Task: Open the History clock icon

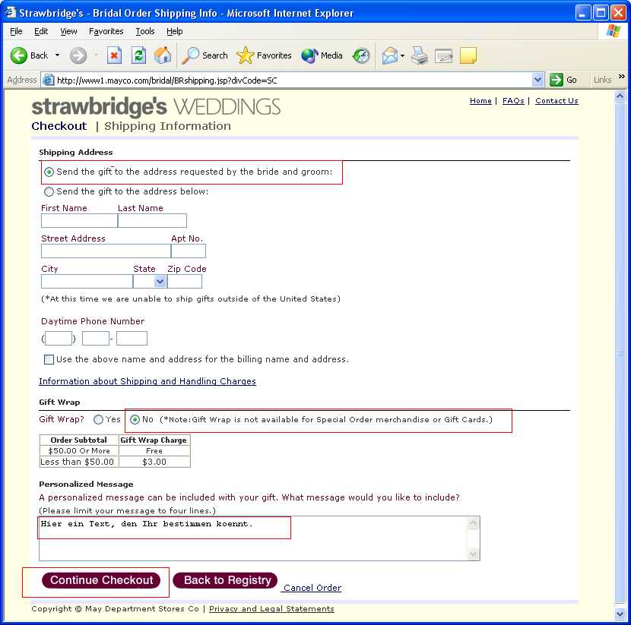Action: point(361,55)
